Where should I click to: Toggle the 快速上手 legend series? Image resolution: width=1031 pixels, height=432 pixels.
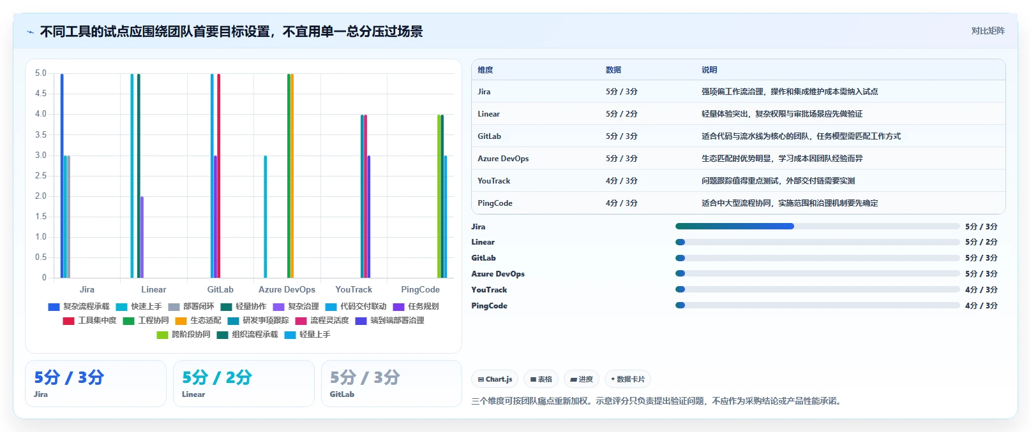pyautogui.click(x=139, y=306)
